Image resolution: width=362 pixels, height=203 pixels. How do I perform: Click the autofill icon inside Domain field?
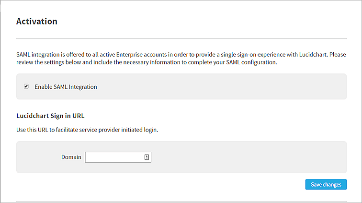pos(147,157)
